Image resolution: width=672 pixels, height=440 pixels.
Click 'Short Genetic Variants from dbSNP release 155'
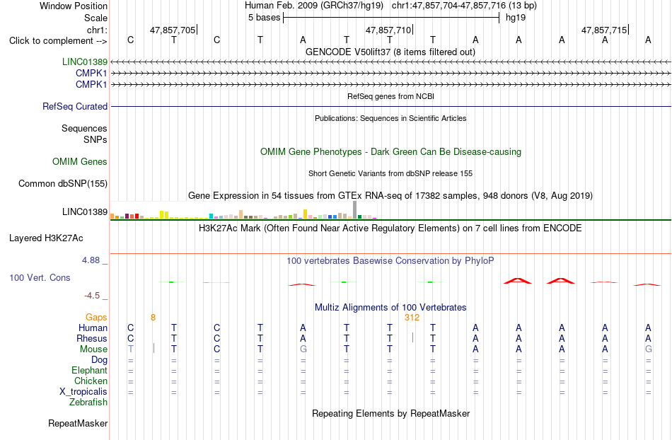(x=390, y=173)
